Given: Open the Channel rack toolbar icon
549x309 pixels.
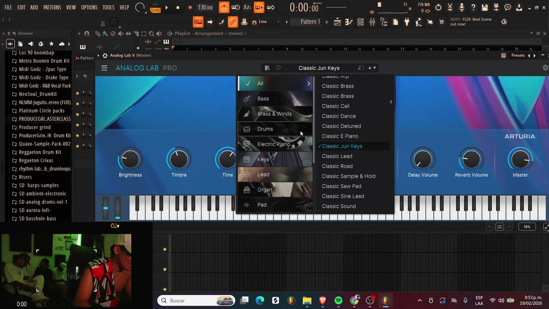Looking at the screenshot, I should 361,22.
